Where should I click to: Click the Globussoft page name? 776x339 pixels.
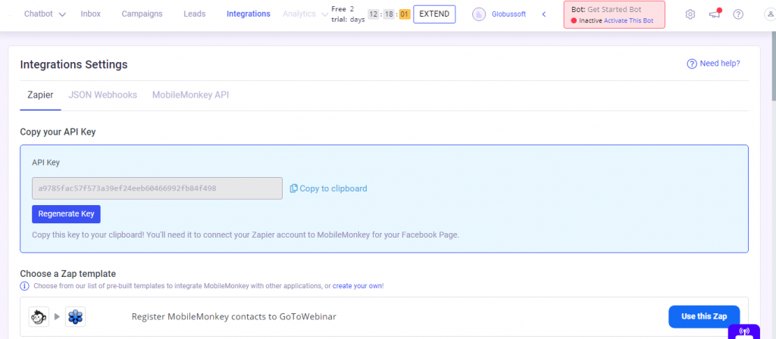(x=508, y=14)
